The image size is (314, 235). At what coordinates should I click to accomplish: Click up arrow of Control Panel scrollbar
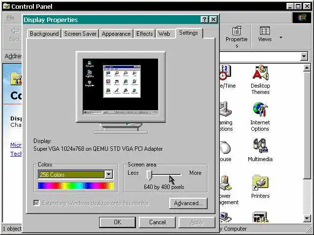coord(307,68)
